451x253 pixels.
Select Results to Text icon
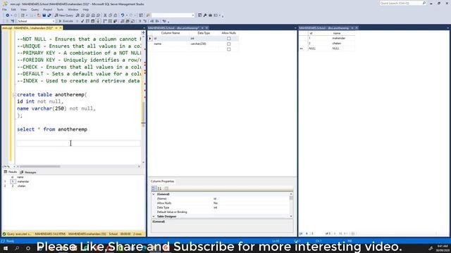coord(123,21)
